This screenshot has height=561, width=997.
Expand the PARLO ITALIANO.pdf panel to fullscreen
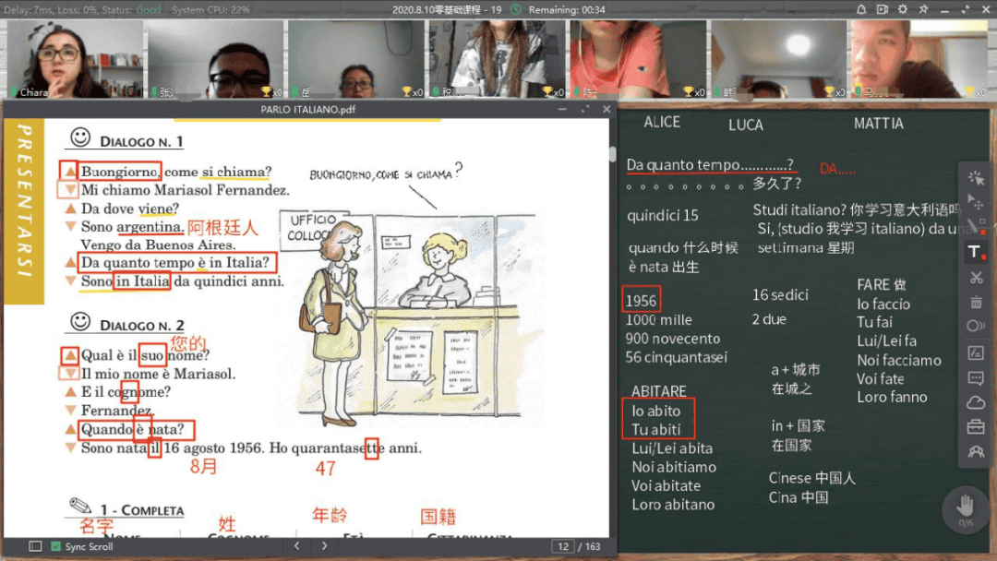(x=585, y=109)
